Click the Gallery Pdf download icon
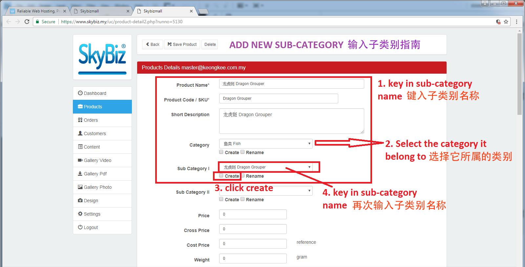The width and height of the screenshot is (525, 267). [x=80, y=173]
